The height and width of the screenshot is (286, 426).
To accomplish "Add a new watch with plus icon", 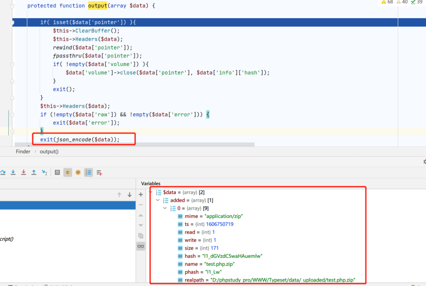I will [140, 195].
